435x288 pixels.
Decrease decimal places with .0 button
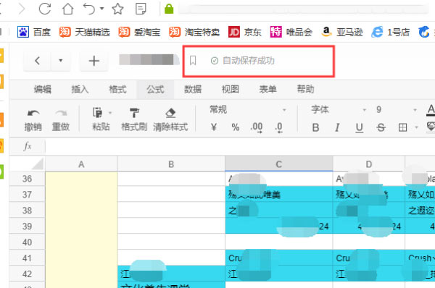point(279,127)
